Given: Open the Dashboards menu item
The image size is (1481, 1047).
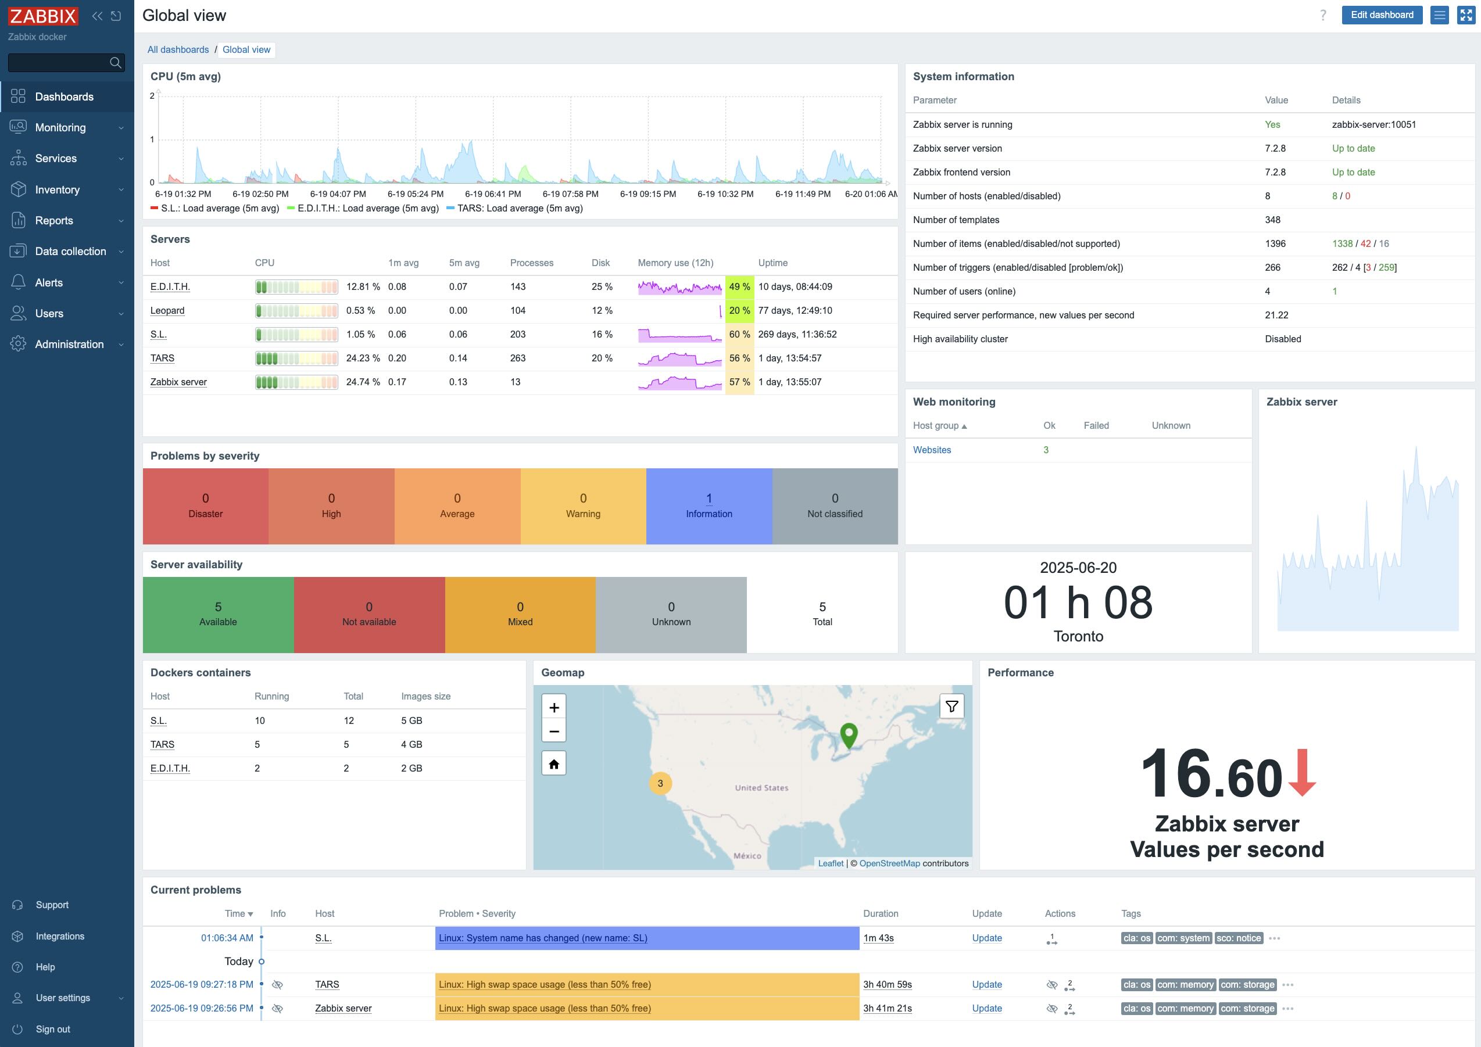Looking at the screenshot, I should pos(64,96).
